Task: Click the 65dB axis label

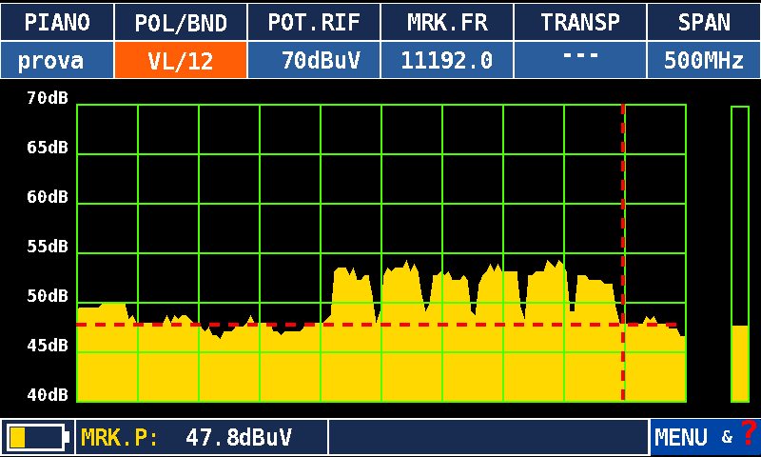Action: [x=48, y=148]
